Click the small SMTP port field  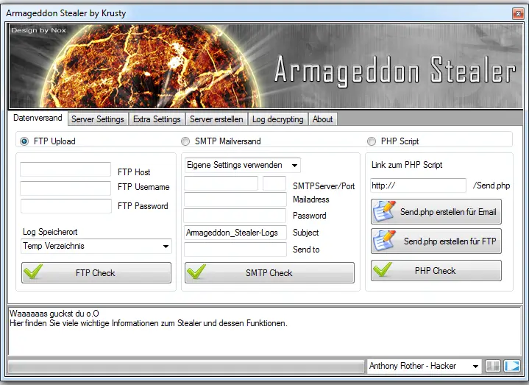click(x=274, y=183)
